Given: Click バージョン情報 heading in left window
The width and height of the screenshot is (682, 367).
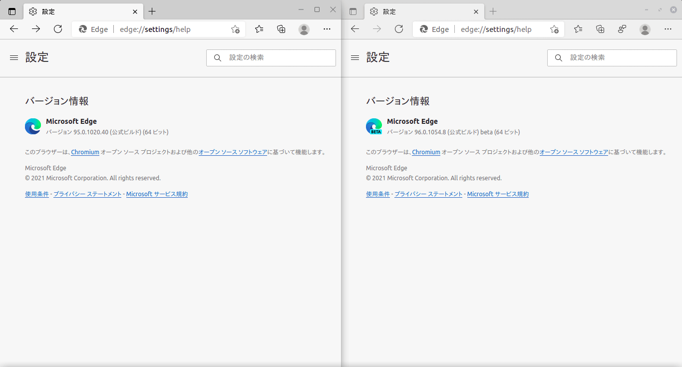Looking at the screenshot, I should click(57, 101).
